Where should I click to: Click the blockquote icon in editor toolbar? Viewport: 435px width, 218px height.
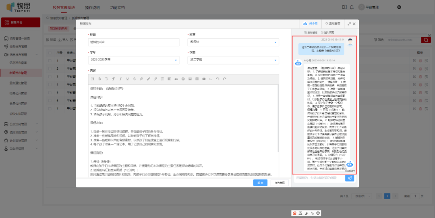pyautogui.click(x=176, y=79)
